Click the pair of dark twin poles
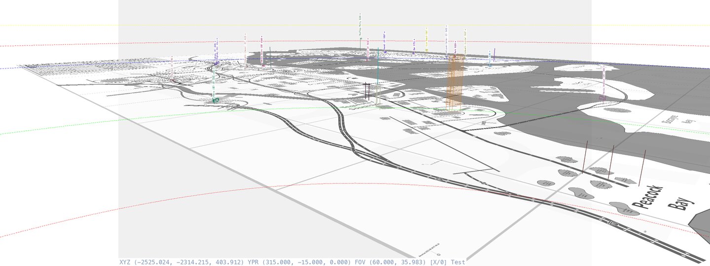This screenshot has width=710, height=266. pos(367,93)
